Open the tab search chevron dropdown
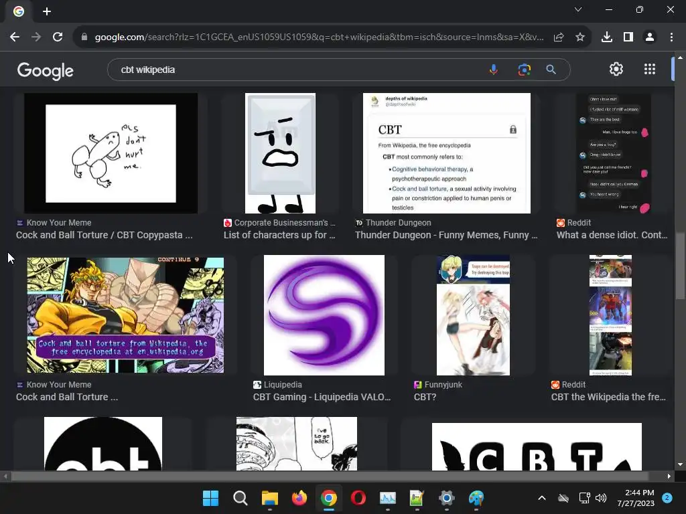This screenshot has height=514, width=686. pos(578,9)
